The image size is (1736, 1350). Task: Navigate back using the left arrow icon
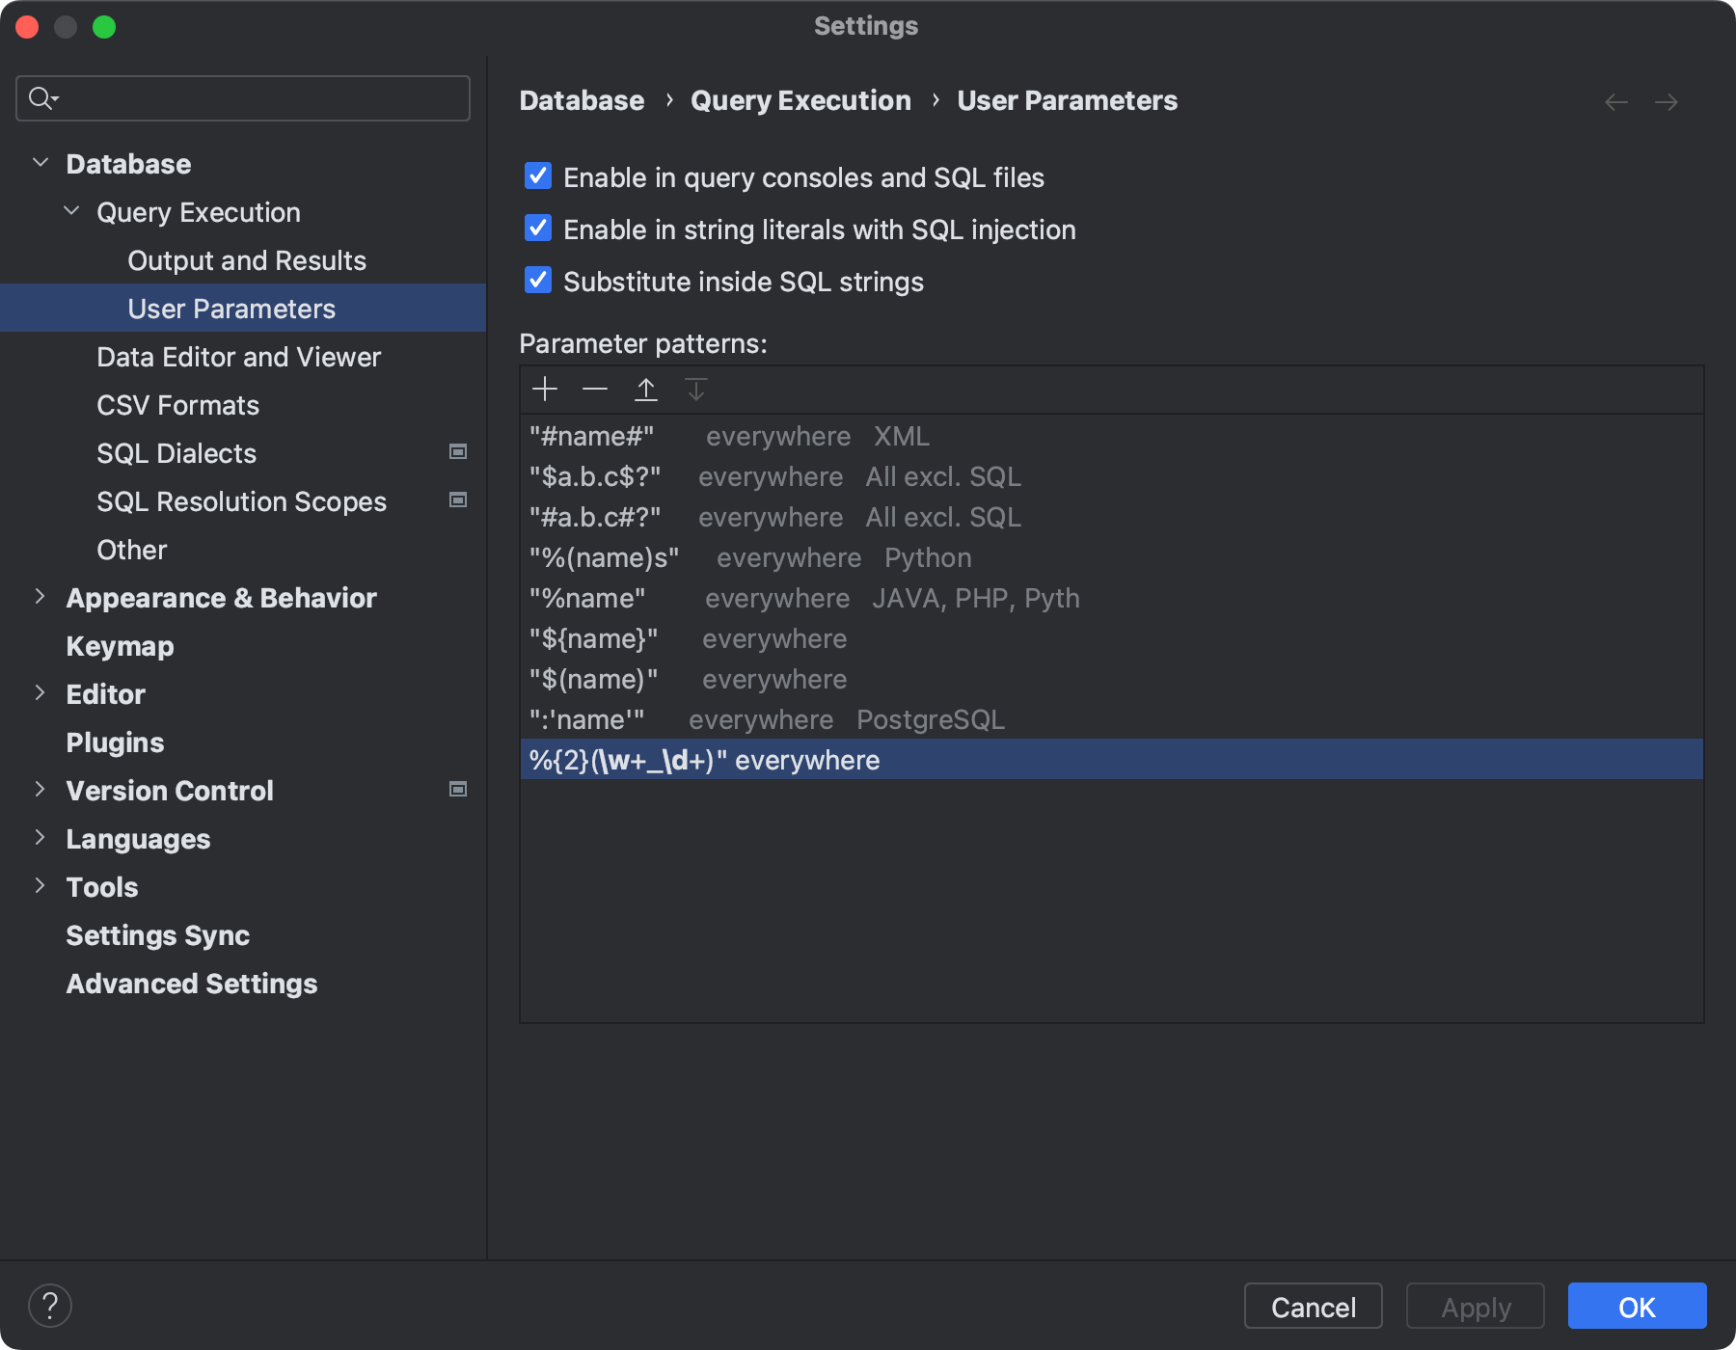(1615, 101)
